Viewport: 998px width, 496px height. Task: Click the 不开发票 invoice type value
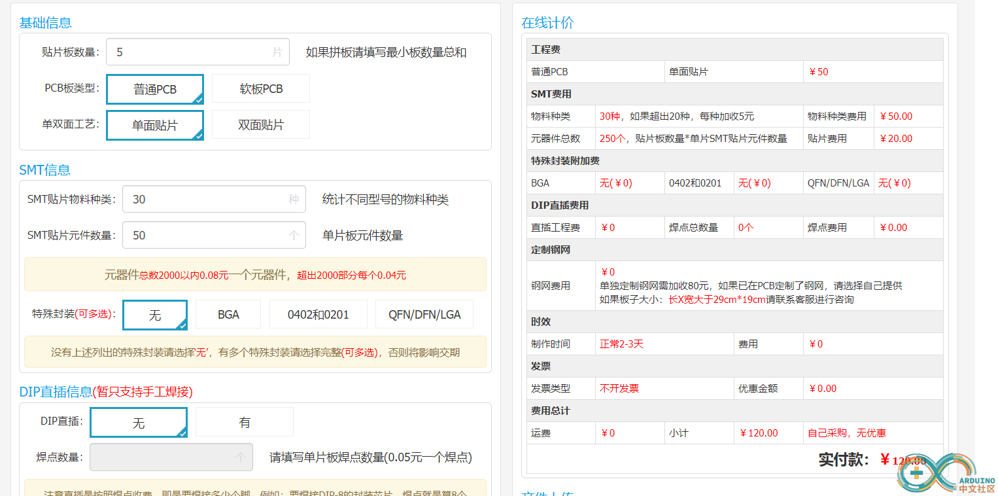pyautogui.click(x=619, y=389)
